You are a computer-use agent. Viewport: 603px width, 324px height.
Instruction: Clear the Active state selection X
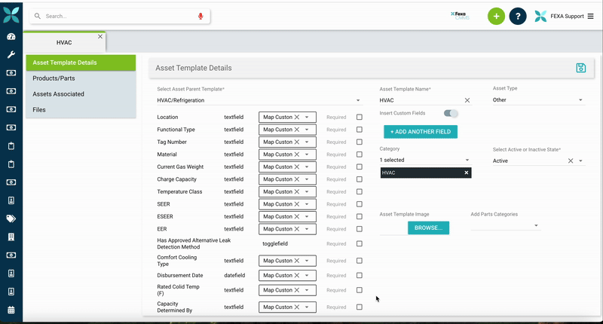tap(571, 161)
